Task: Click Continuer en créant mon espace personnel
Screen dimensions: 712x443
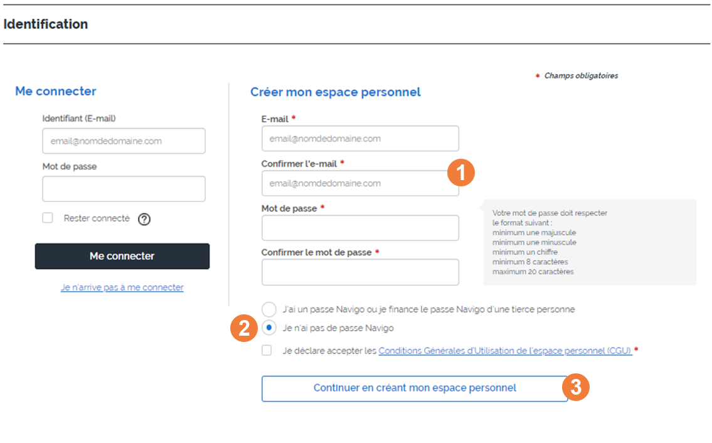Action: pyautogui.click(x=415, y=388)
